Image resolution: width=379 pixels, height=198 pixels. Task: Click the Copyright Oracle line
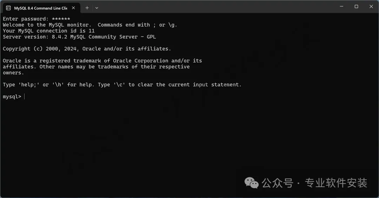tap(87, 49)
